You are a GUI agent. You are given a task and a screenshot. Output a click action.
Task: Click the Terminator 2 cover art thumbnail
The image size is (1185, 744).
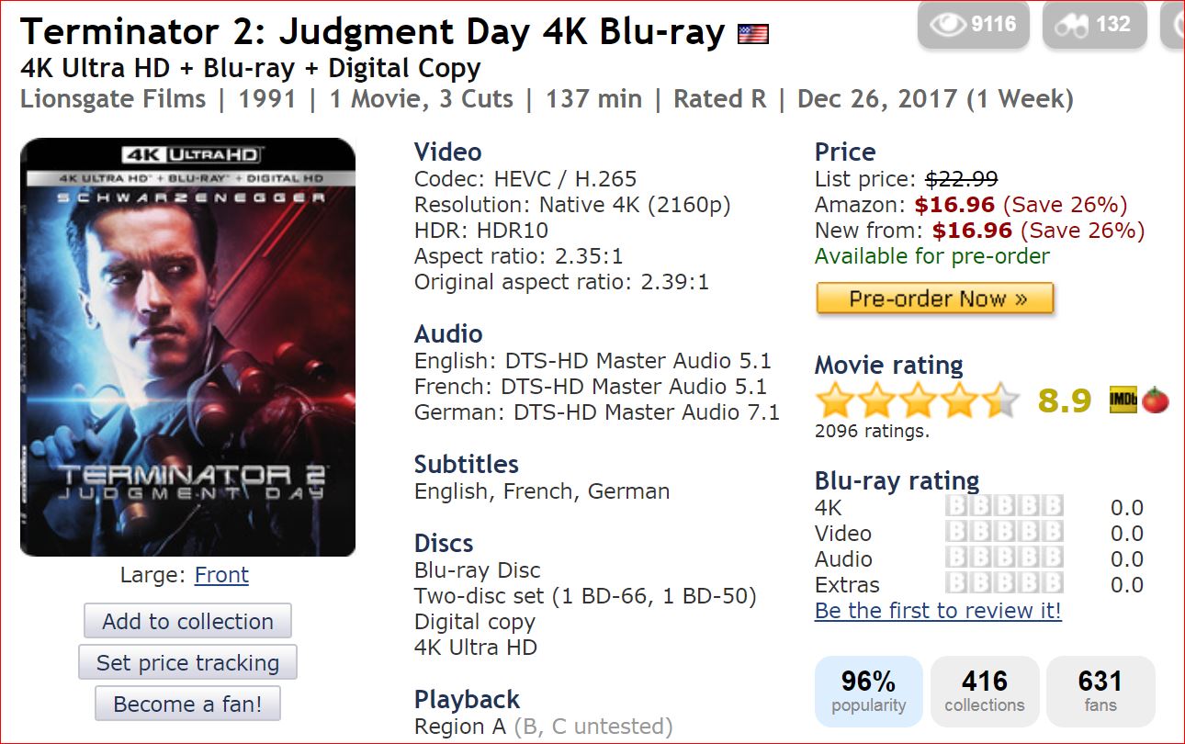pyautogui.click(x=187, y=347)
